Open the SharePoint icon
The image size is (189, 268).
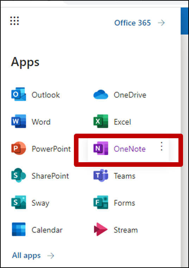coord(19,175)
